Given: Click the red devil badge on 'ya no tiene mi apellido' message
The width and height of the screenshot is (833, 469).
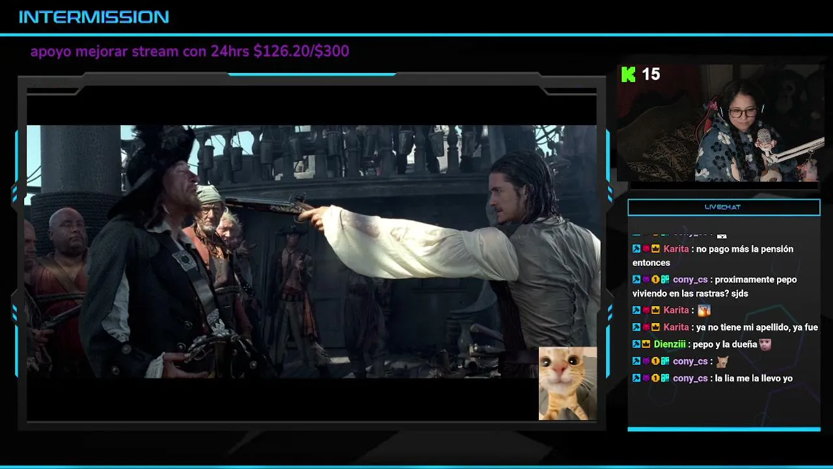Looking at the screenshot, I should coord(646,327).
